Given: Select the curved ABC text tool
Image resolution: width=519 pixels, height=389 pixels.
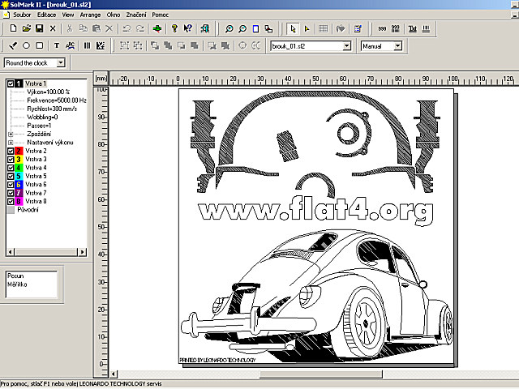Looking at the screenshot, I should tap(70, 45).
